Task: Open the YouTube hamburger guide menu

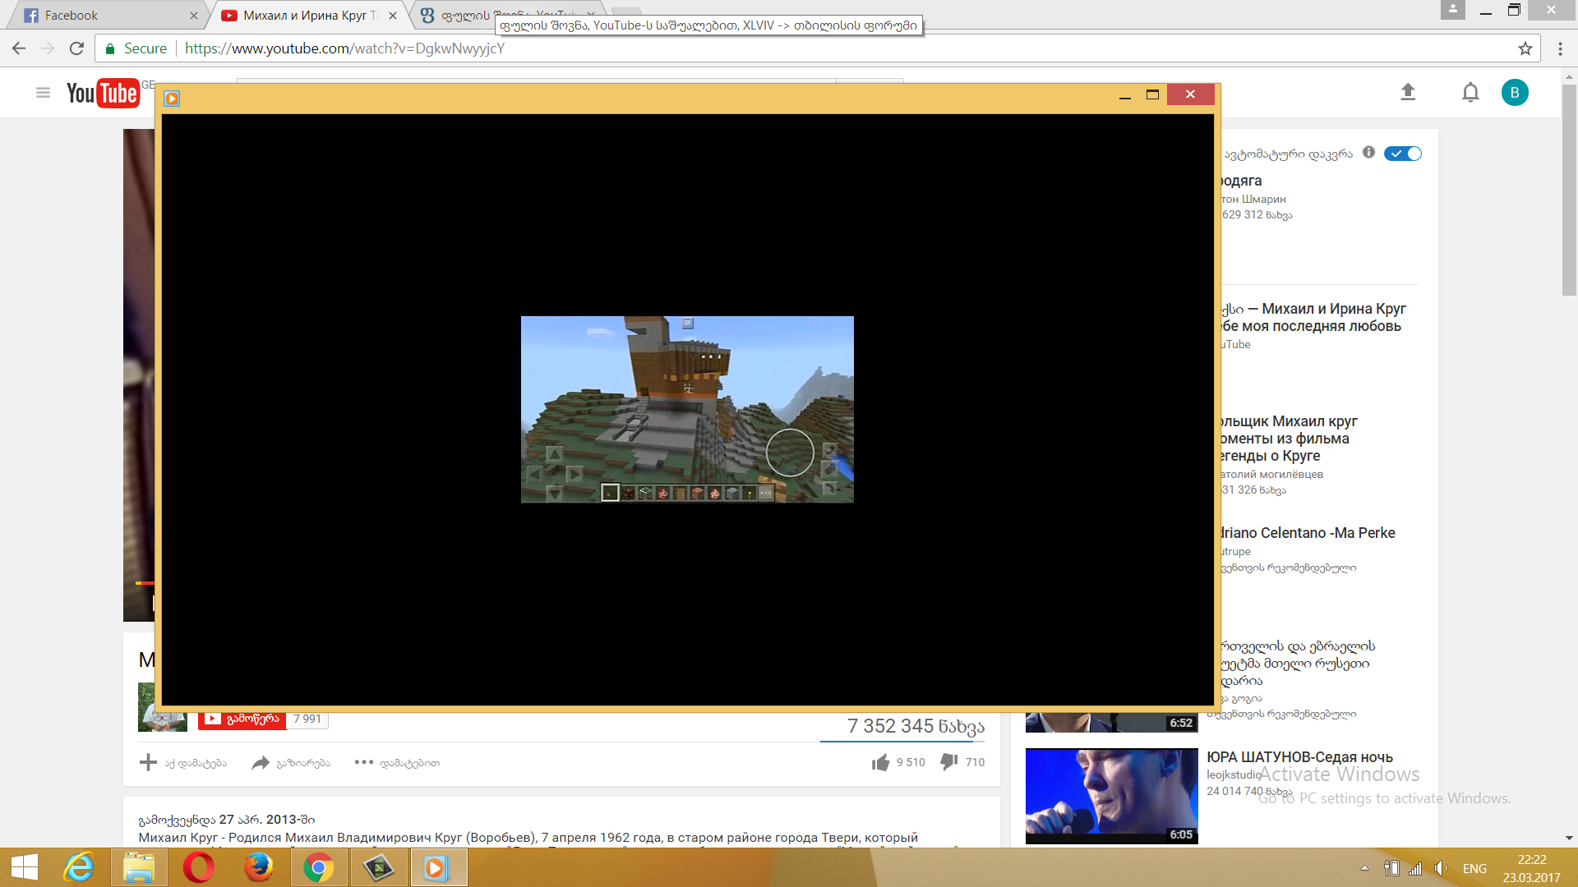Action: tap(44, 93)
